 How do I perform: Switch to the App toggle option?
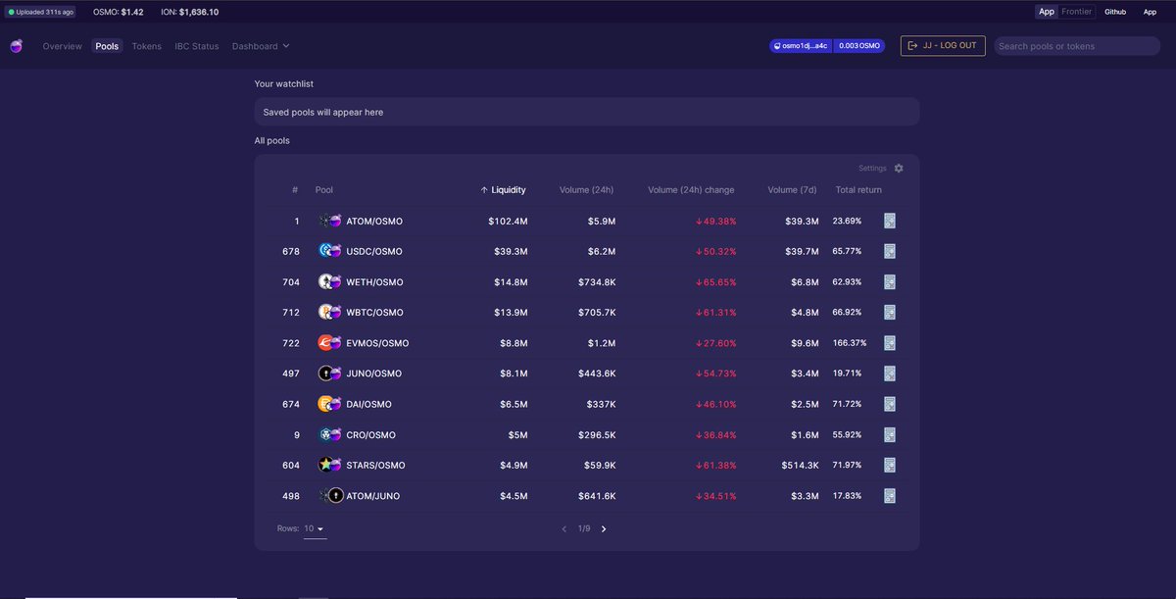coord(1047,12)
